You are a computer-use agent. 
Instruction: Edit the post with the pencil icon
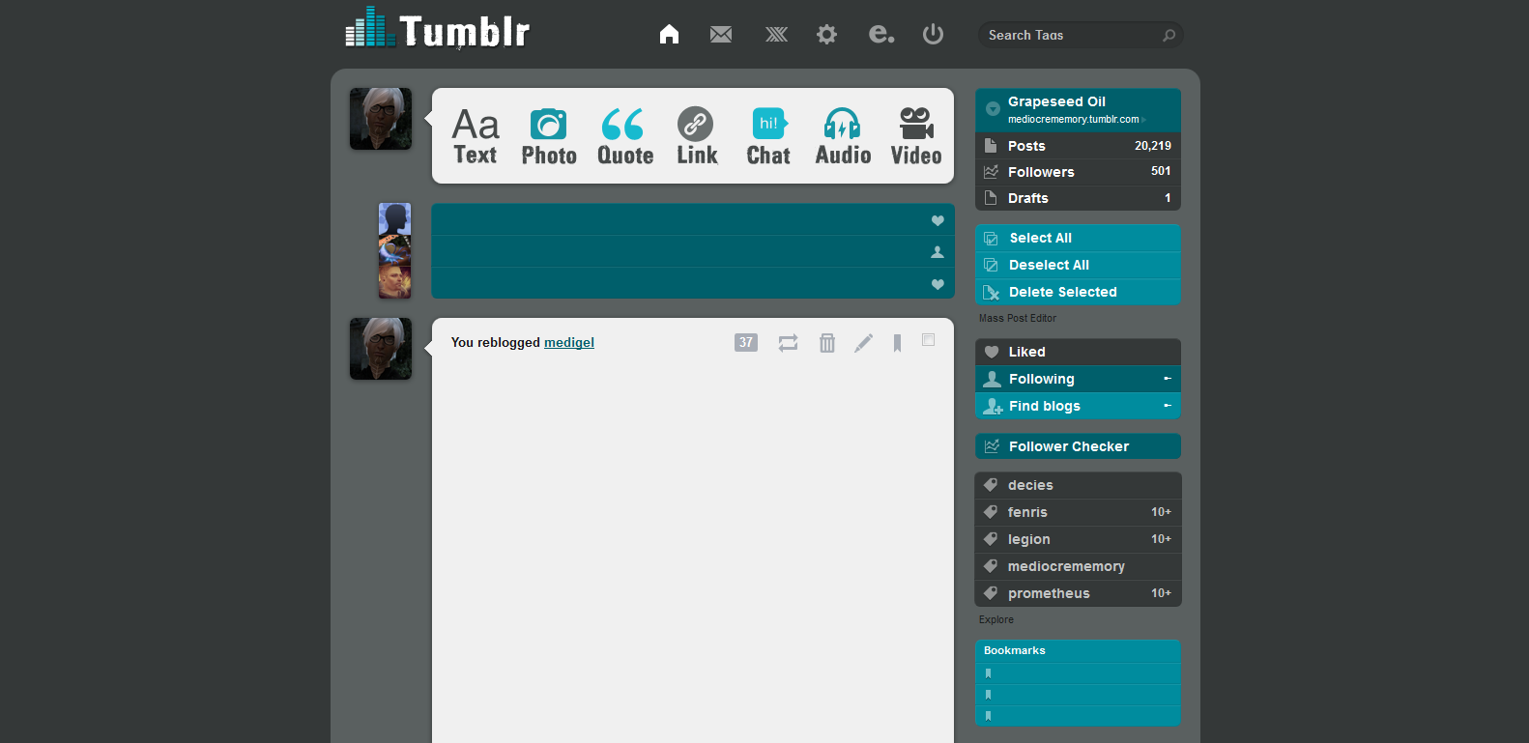863,343
